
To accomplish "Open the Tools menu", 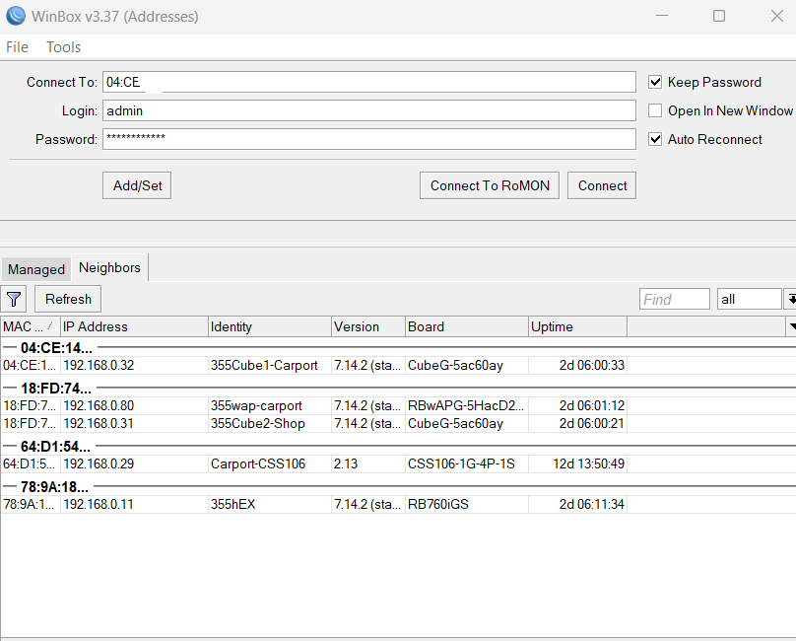I will (63, 47).
